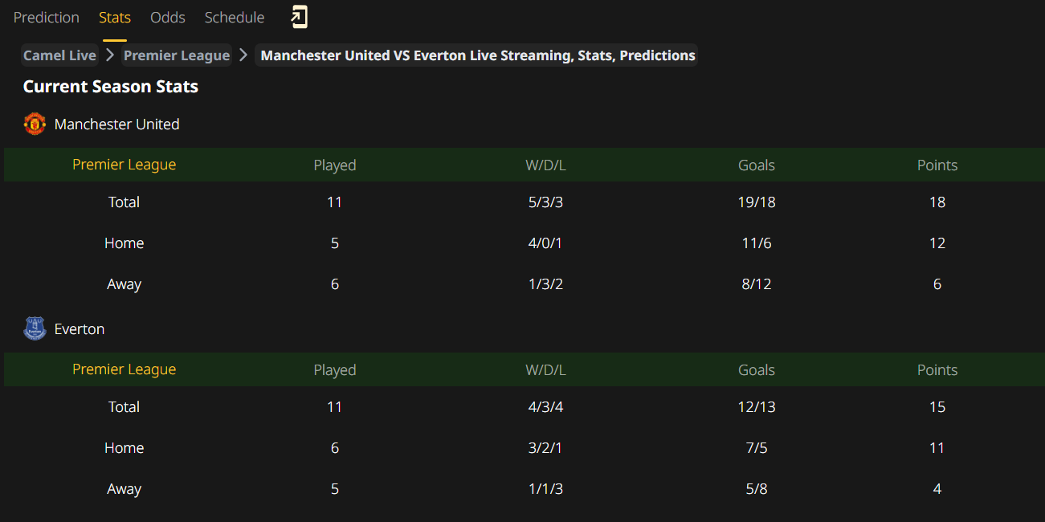This screenshot has height=522, width=1045.
Task: Click Premier League header in Everton table
Action: point(124,369)
